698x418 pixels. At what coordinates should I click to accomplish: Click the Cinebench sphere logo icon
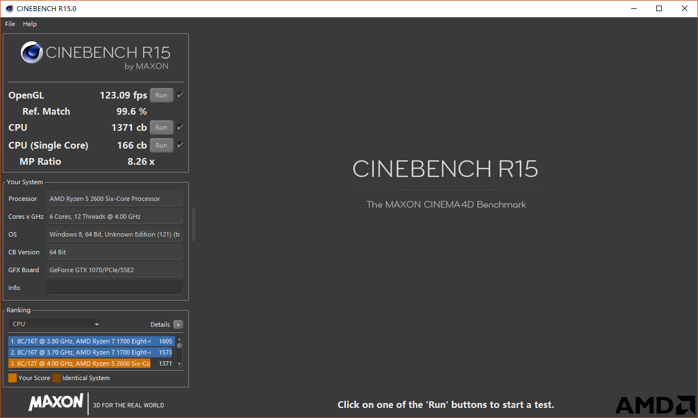pyautogui.click(x=32, y=53)
